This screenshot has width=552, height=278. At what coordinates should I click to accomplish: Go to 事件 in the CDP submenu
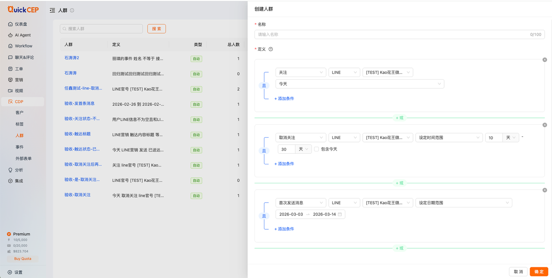tap(19, 147)
